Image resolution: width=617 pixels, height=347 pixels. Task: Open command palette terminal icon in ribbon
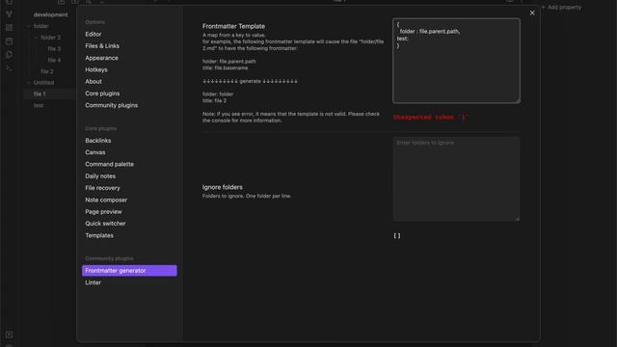9,67
